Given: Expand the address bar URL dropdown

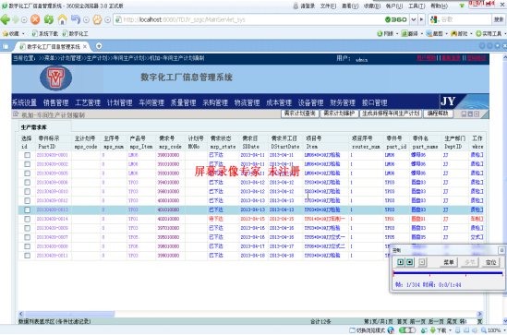Looking at the screenshot, I should [x=414, y=19].
